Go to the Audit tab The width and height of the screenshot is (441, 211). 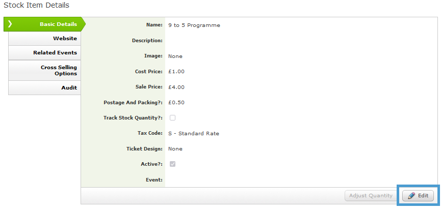[44, 88]
